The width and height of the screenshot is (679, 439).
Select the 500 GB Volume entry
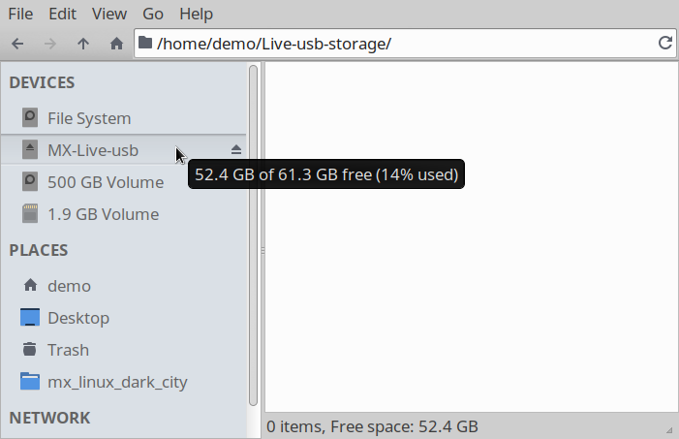pos(123,182)
